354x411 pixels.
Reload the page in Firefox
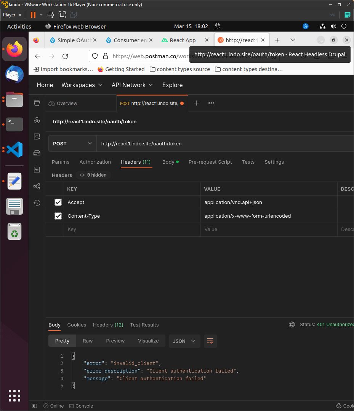[65, 56]
